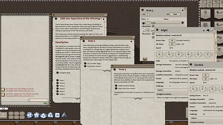
Task: Click the XP field showing 1300
Action: click(x=175, y=14)
